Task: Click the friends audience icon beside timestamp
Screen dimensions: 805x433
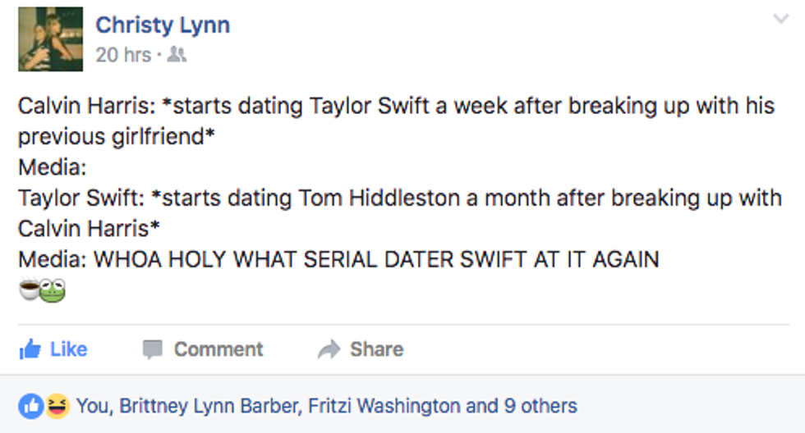Action: (177, 55)
